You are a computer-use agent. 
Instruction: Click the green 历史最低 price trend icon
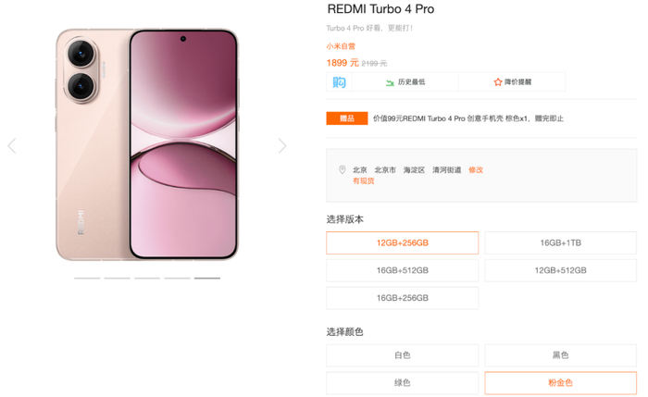390,82
